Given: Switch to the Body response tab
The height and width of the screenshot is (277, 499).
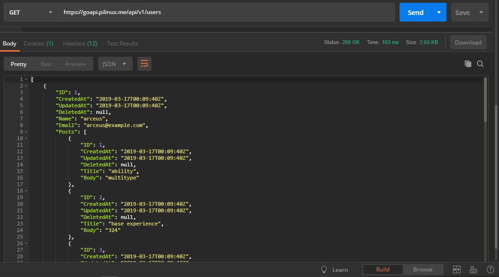Looking at the screenshot, I should (9, 44).
